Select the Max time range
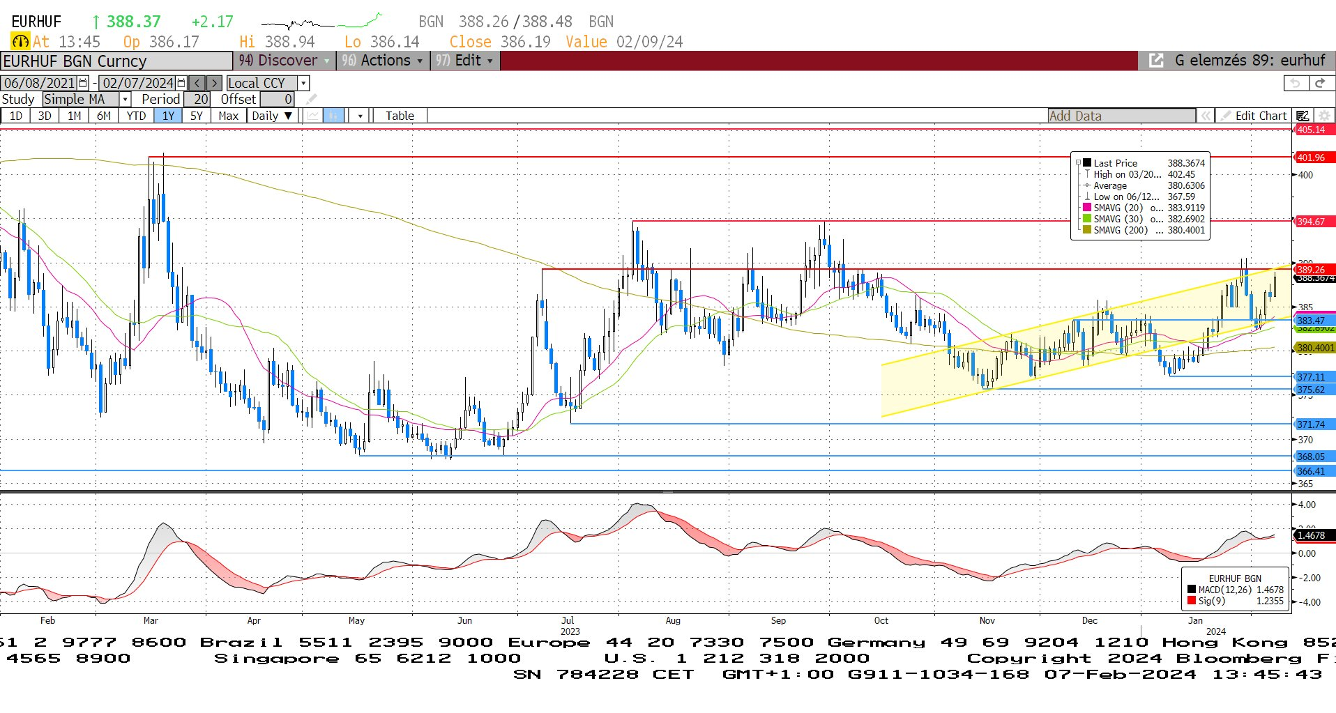 (228, 116)
